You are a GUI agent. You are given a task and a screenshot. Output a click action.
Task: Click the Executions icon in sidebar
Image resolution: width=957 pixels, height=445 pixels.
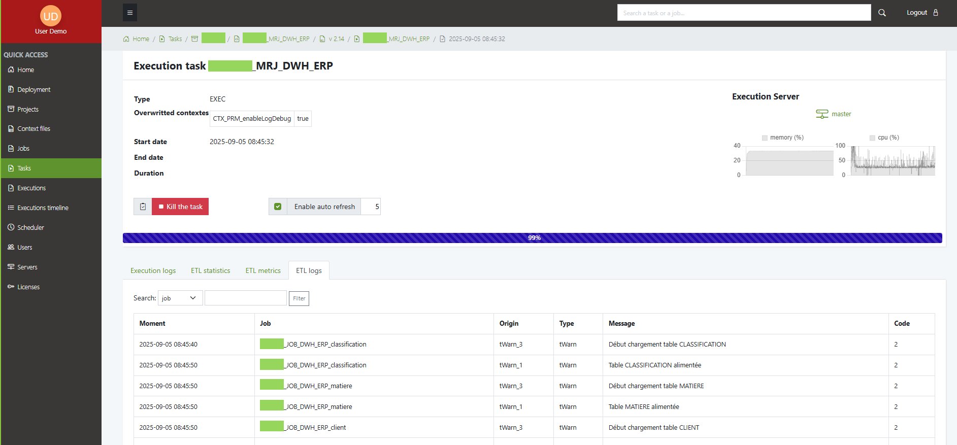click(11, 188)
